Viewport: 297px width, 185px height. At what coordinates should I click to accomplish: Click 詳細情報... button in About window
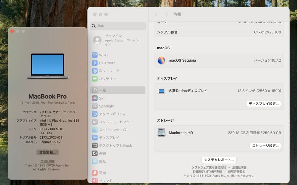[x=48, y=152]
